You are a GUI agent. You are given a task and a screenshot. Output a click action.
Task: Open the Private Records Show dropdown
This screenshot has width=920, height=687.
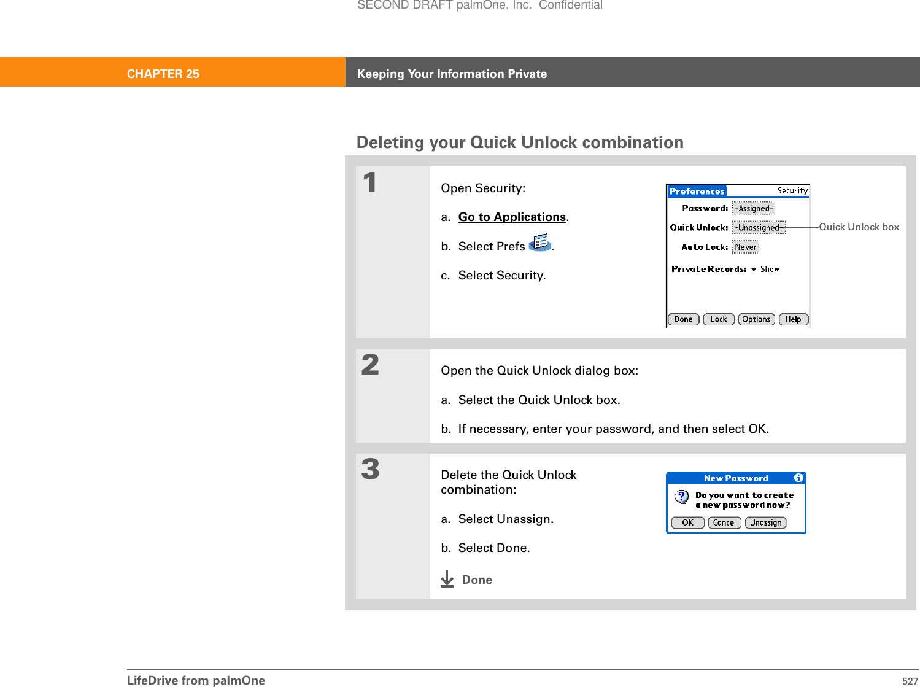click(x=765, y=269)
